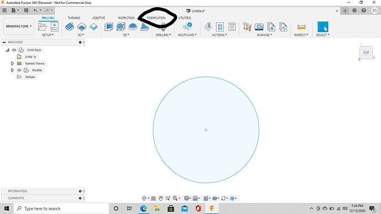Select the 3D Pocket Clearing tool
Screen dimensions: 381x214
[x=121, y=27]
